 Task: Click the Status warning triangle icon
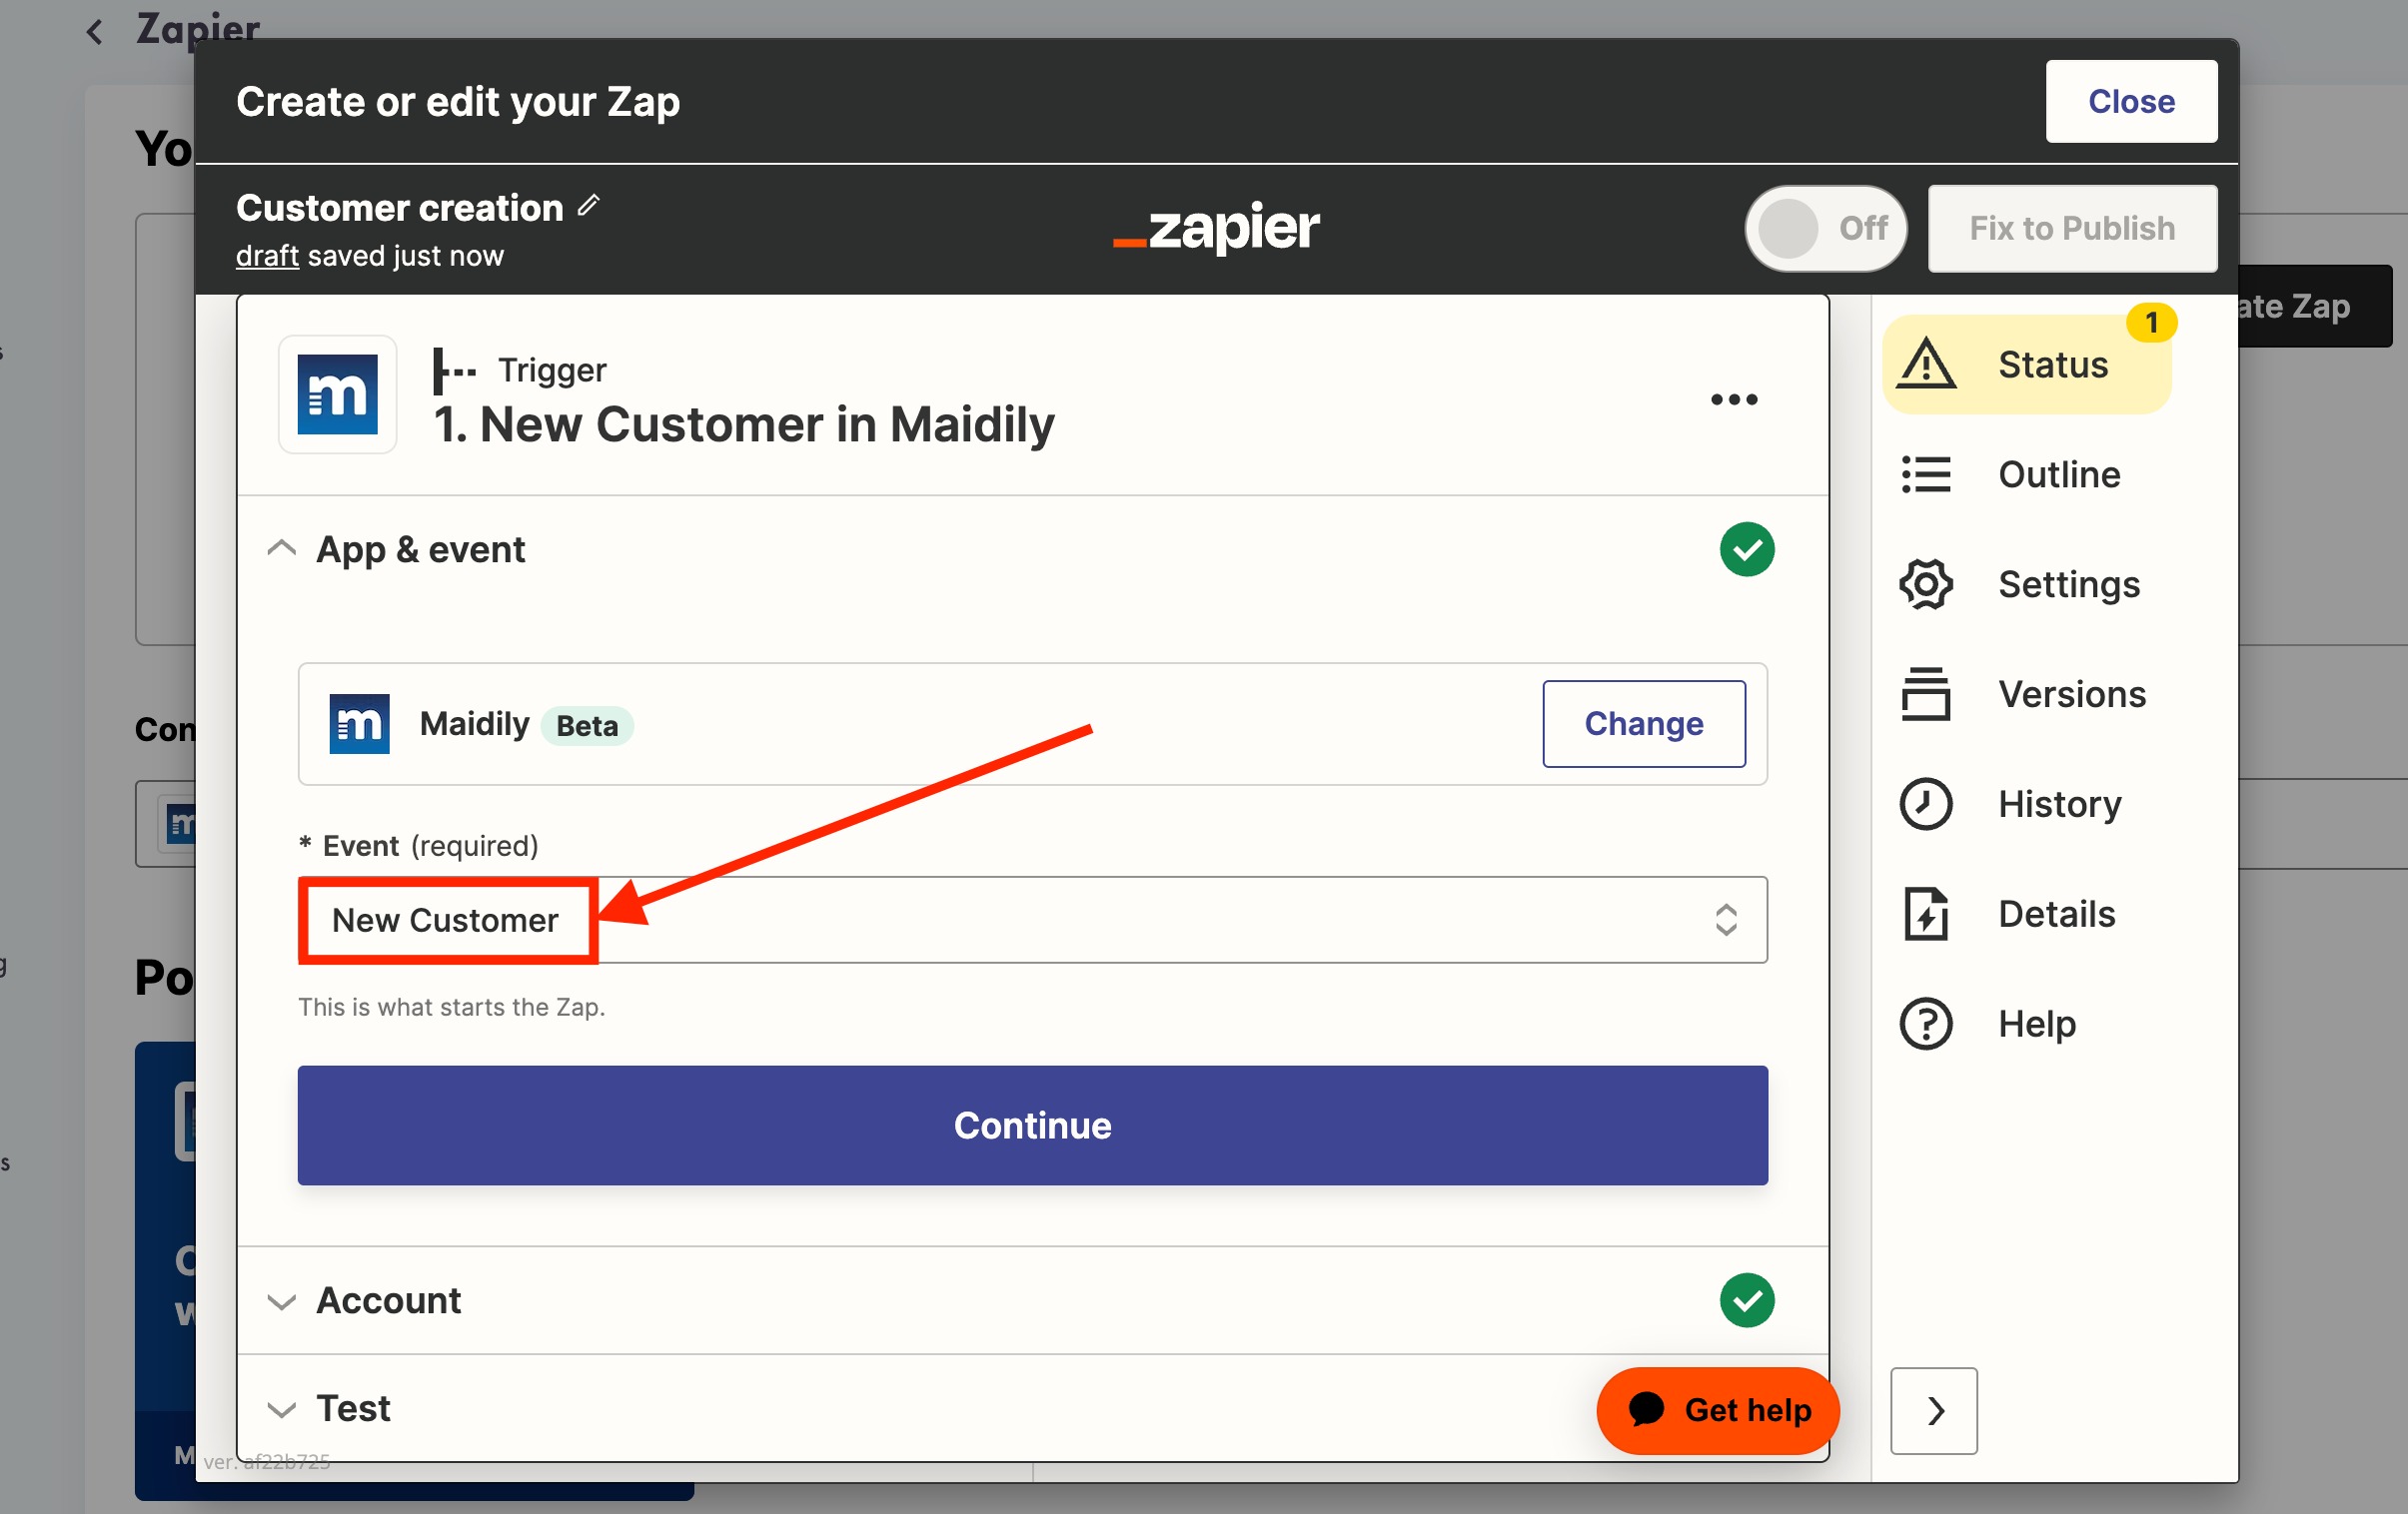click(x=1926, y=364)
